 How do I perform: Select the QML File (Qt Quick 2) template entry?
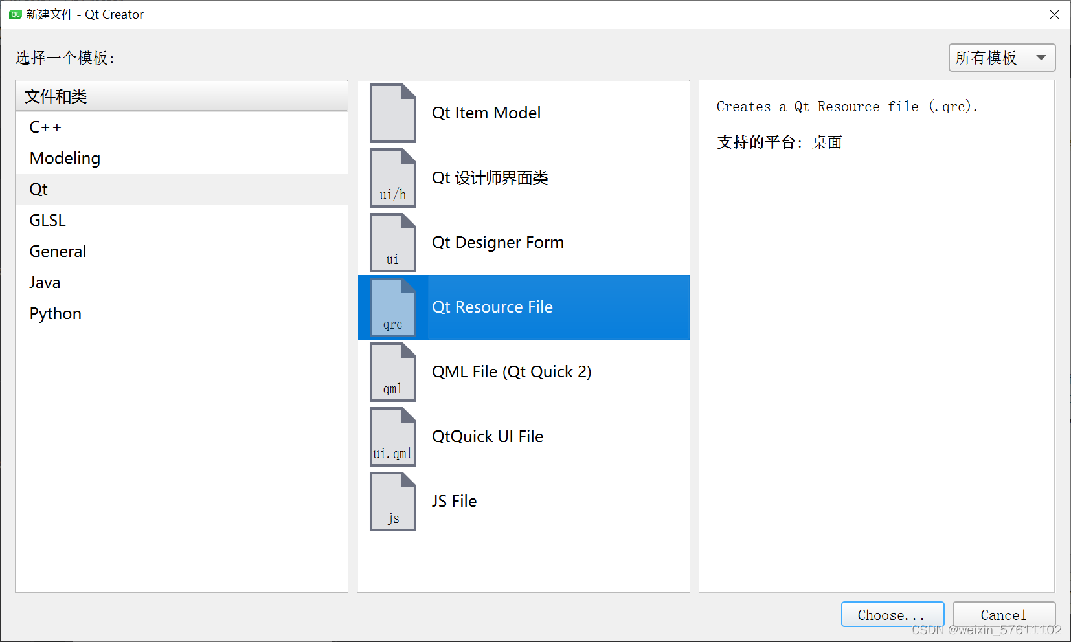point(512,371)
